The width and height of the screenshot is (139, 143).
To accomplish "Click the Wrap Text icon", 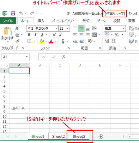I will tap(94, 28).
